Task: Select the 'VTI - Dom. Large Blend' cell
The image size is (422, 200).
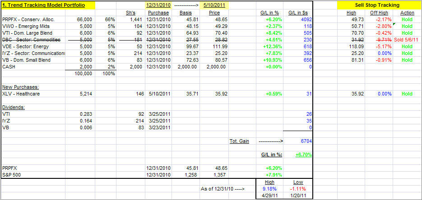Action: click(x=33, y=33)
